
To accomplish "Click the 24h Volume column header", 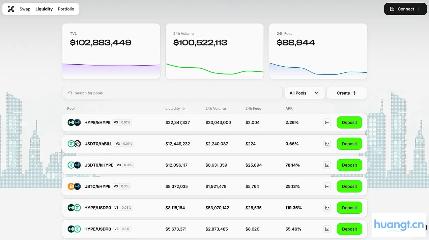I will click(216, 108).
